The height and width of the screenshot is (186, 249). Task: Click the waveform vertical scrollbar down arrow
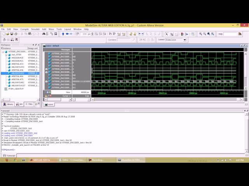pyautogui.click(x=245, y=88)
